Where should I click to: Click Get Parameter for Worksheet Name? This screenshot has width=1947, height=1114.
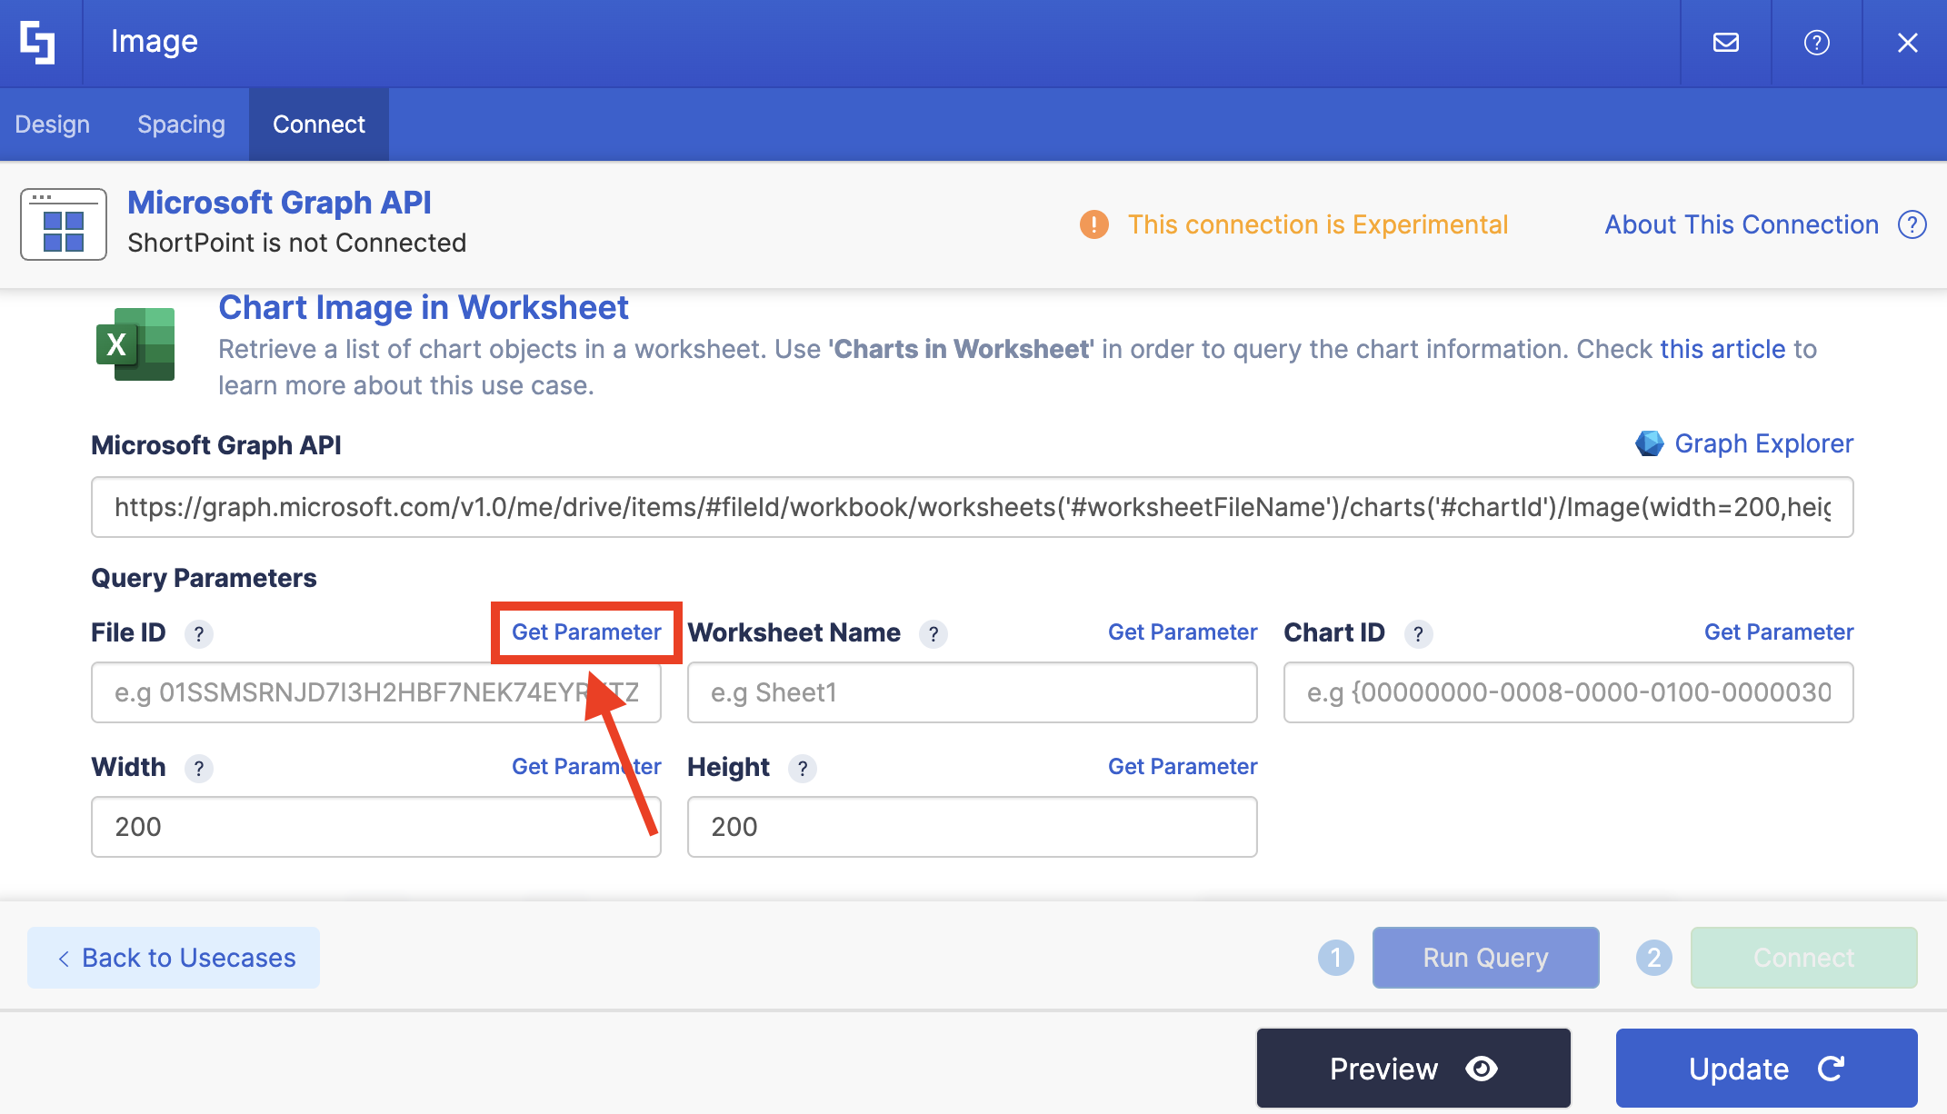coord(1183,632)
